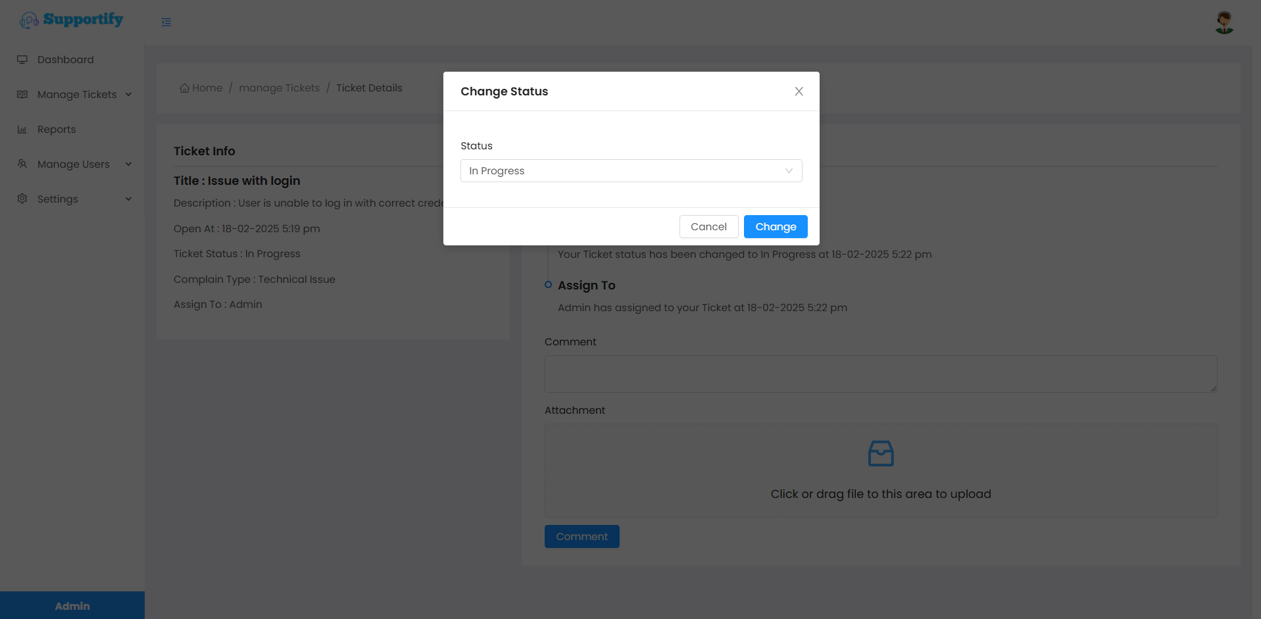1261x619 pixels.
Task: Navigate to manage Tickets breadcrumb
Action: coord(279,88)
